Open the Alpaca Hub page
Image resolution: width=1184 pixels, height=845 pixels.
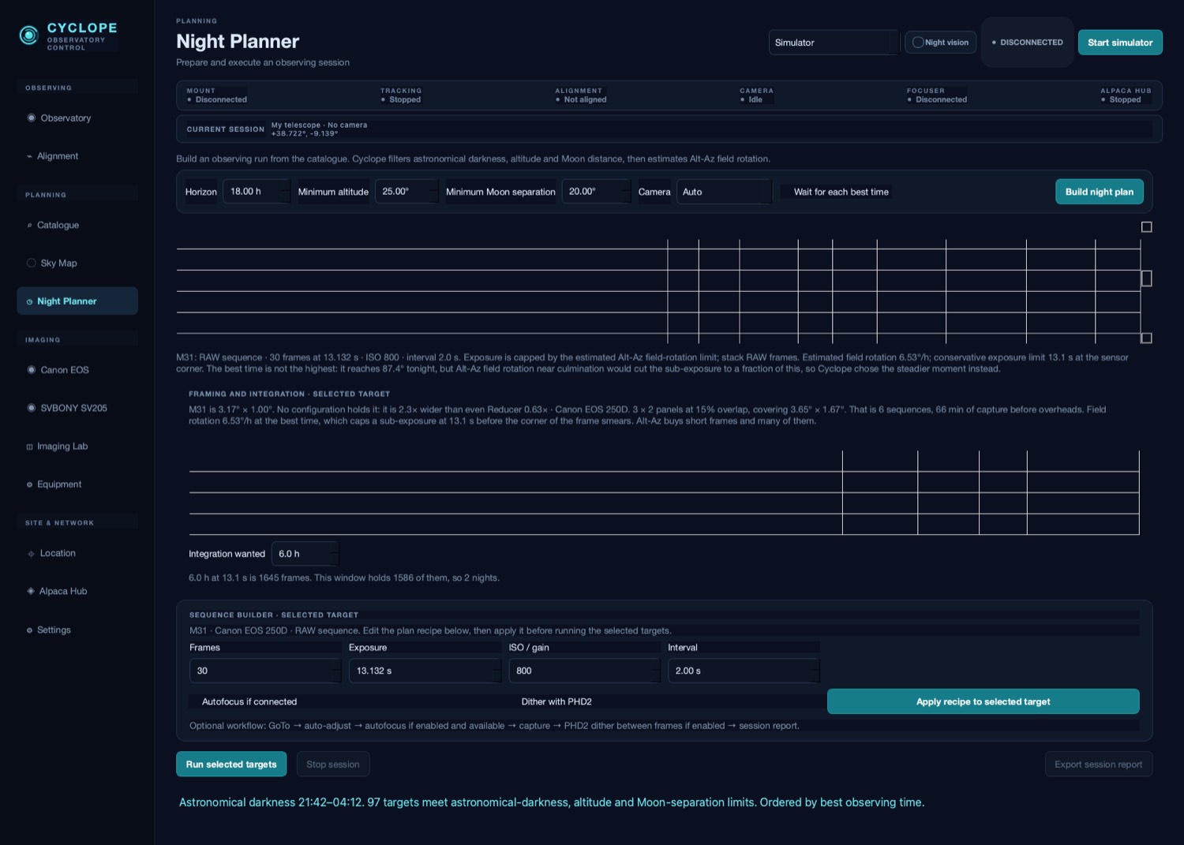click(77, 591)
